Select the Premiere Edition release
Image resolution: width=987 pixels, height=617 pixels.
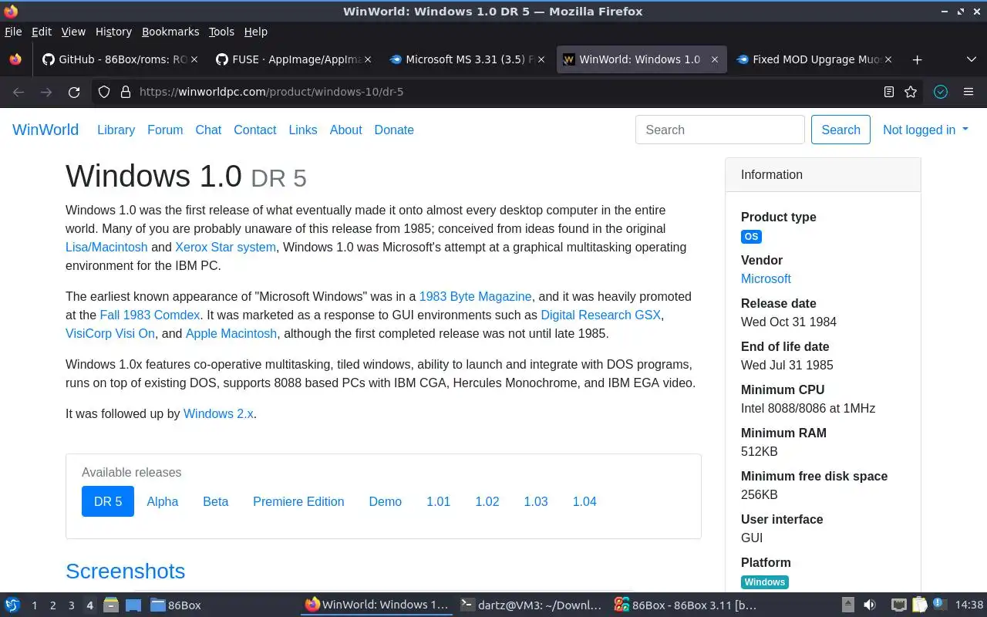click(x=298, y=501)
